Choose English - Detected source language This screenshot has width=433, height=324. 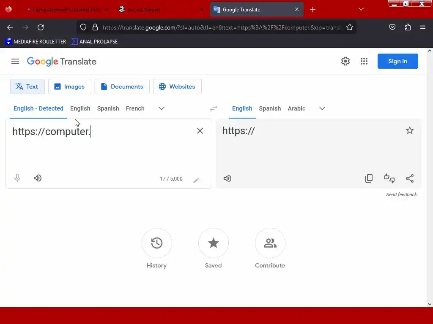pyautogui.click(x=38, y=108)
